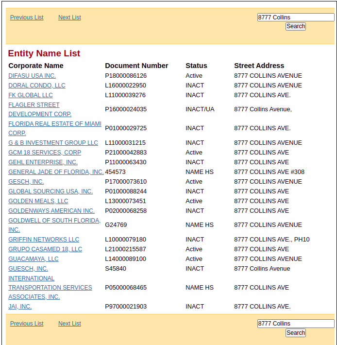Focus the bottom search input field
This screenshot has width=337, height=345.
pyautogui.click(x=296, y=324)
